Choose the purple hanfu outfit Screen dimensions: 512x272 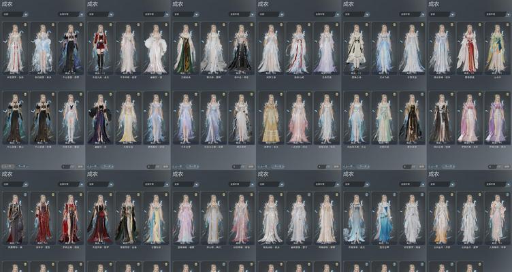[497, 118]
